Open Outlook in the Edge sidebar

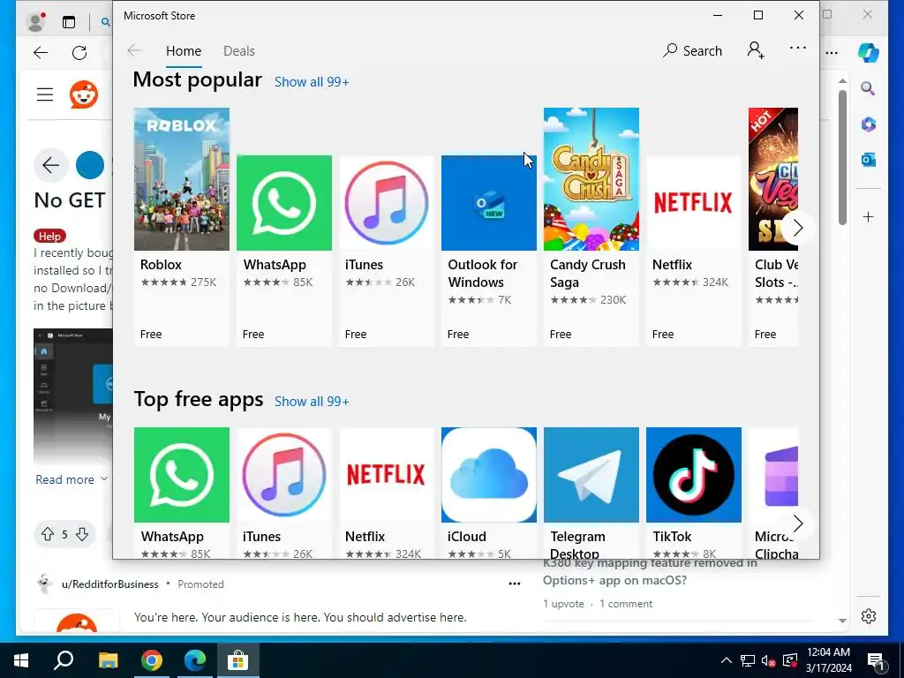point(869,160)
